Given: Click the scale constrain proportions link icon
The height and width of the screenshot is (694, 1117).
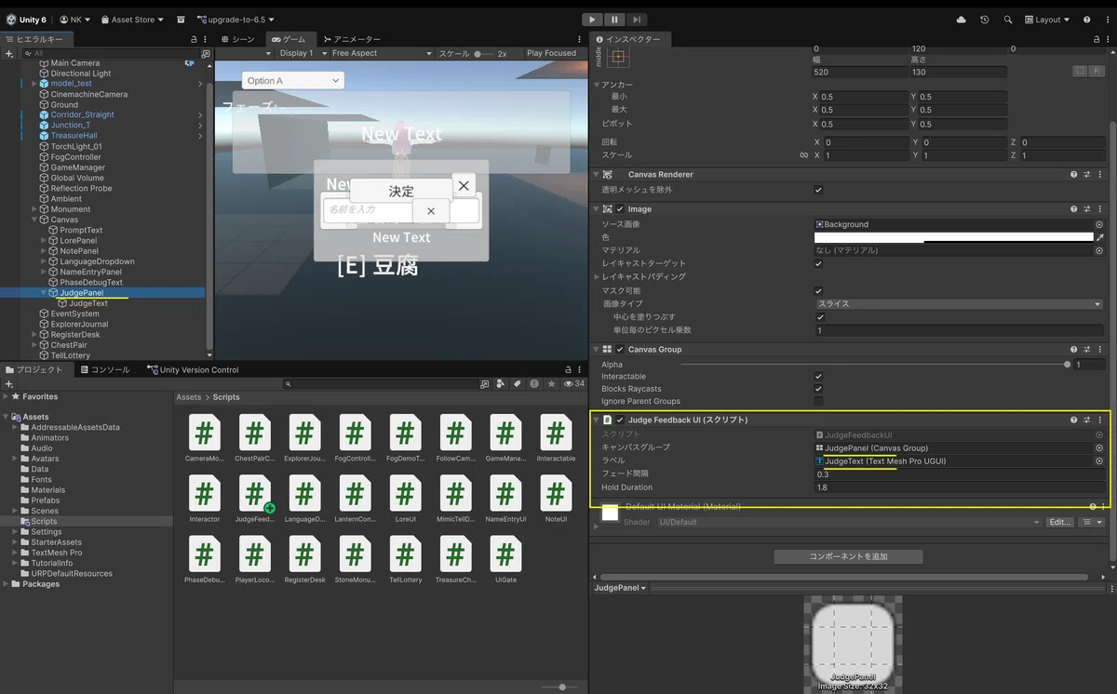Looking at the screenshot, I should [804, 155].
